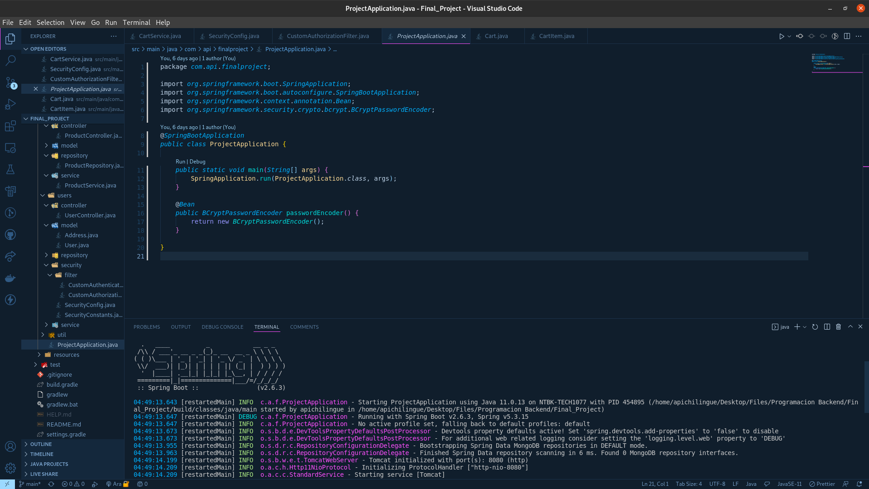Image resolution: width=869 pixels, height=489 pixels.
Task: Click the UTF-8 encoding indicator
Action: coord(717,484)
